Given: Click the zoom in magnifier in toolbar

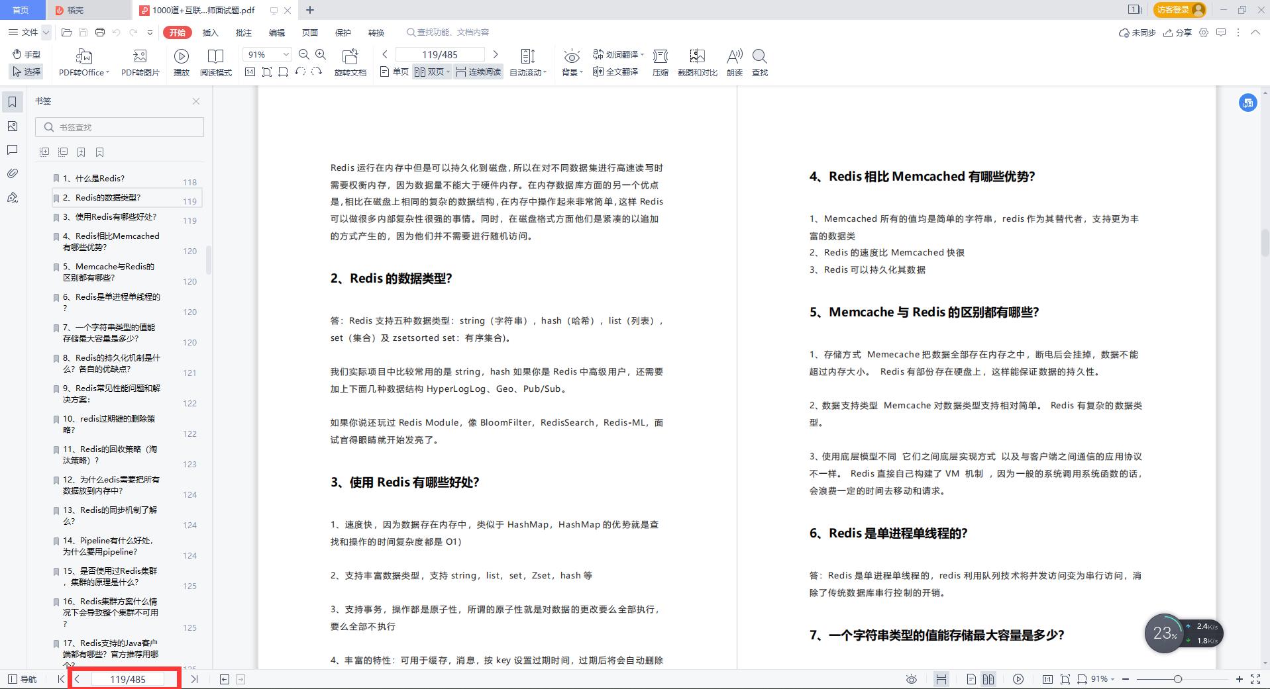Looking at the screenshot, I should [321, 54].
